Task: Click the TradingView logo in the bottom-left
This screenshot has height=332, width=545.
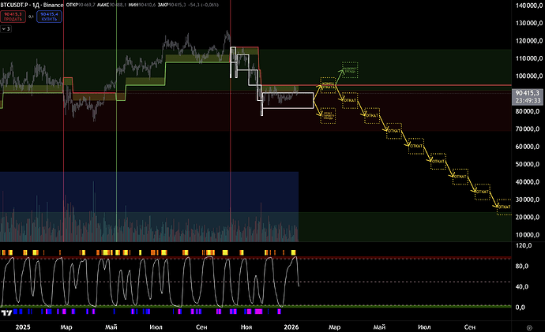Action: coord(7,311)
